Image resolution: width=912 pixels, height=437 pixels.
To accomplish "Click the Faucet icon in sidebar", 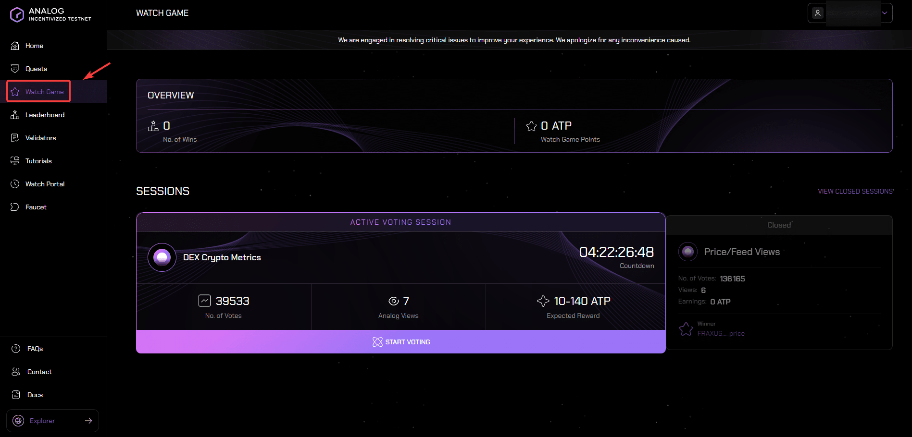I will (15, 207).
